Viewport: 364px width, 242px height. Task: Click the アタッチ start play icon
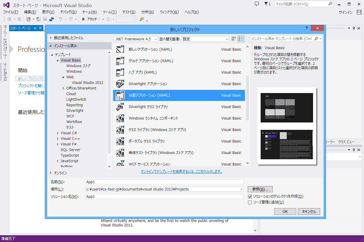(x=84, y=19)
